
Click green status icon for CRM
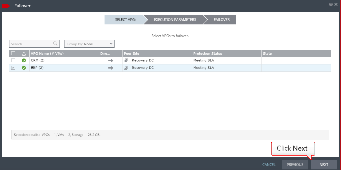point(24,61)
